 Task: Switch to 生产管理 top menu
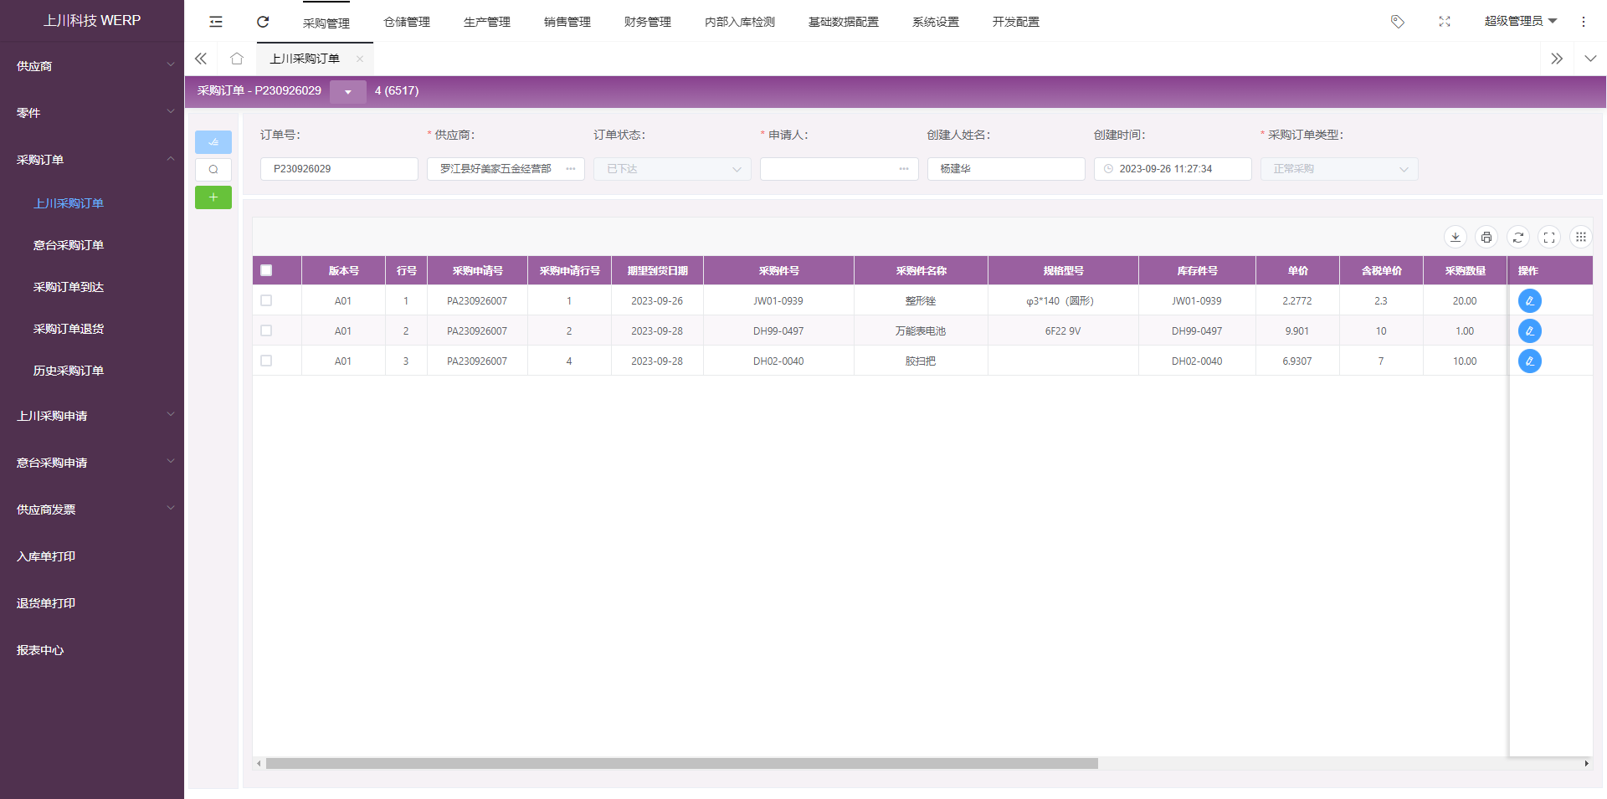[x=487, y=22]
